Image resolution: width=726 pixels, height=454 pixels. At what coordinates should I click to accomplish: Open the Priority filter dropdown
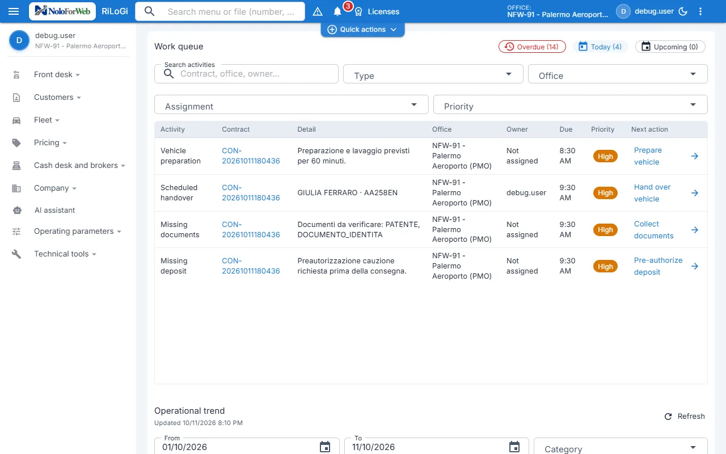click(571, 104)
